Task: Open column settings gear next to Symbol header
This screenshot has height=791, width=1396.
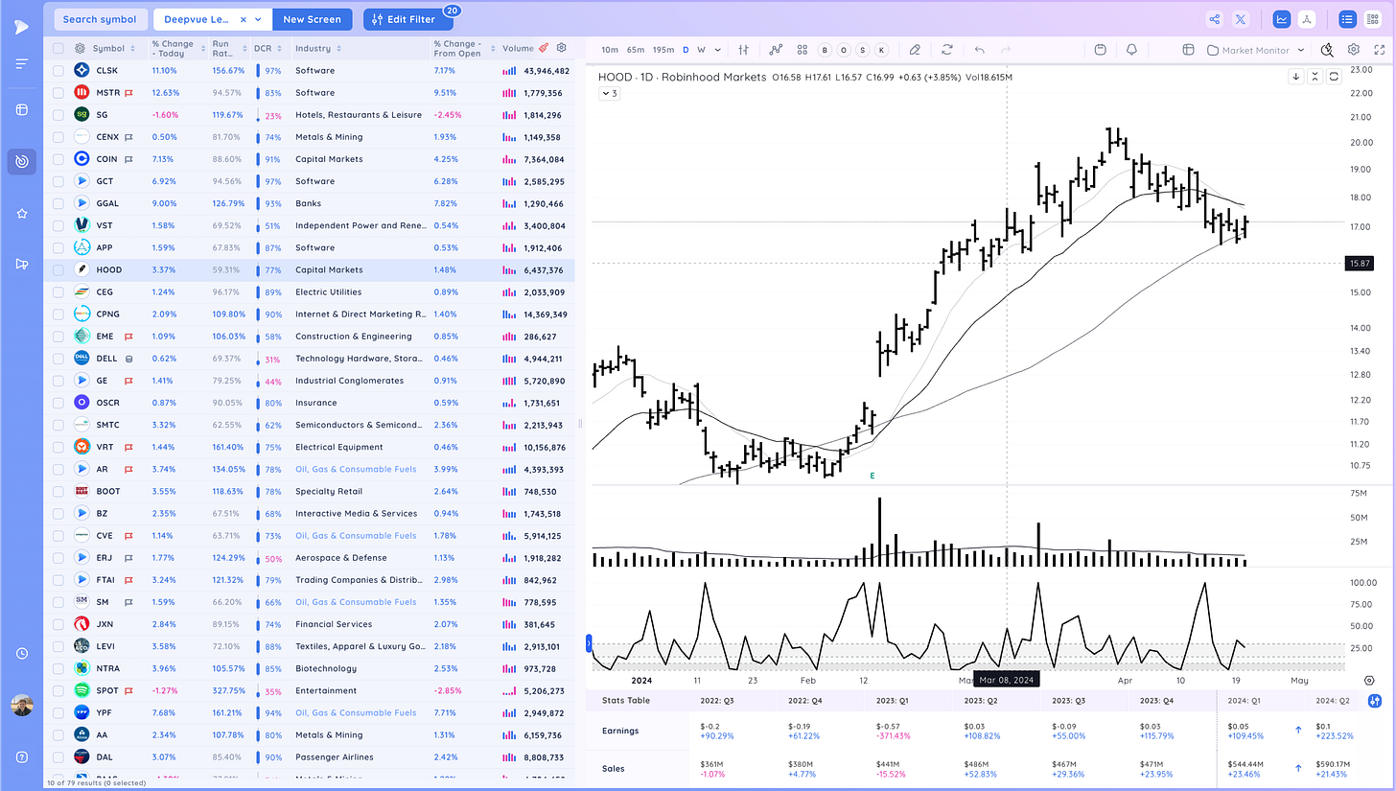Action: 81,48
